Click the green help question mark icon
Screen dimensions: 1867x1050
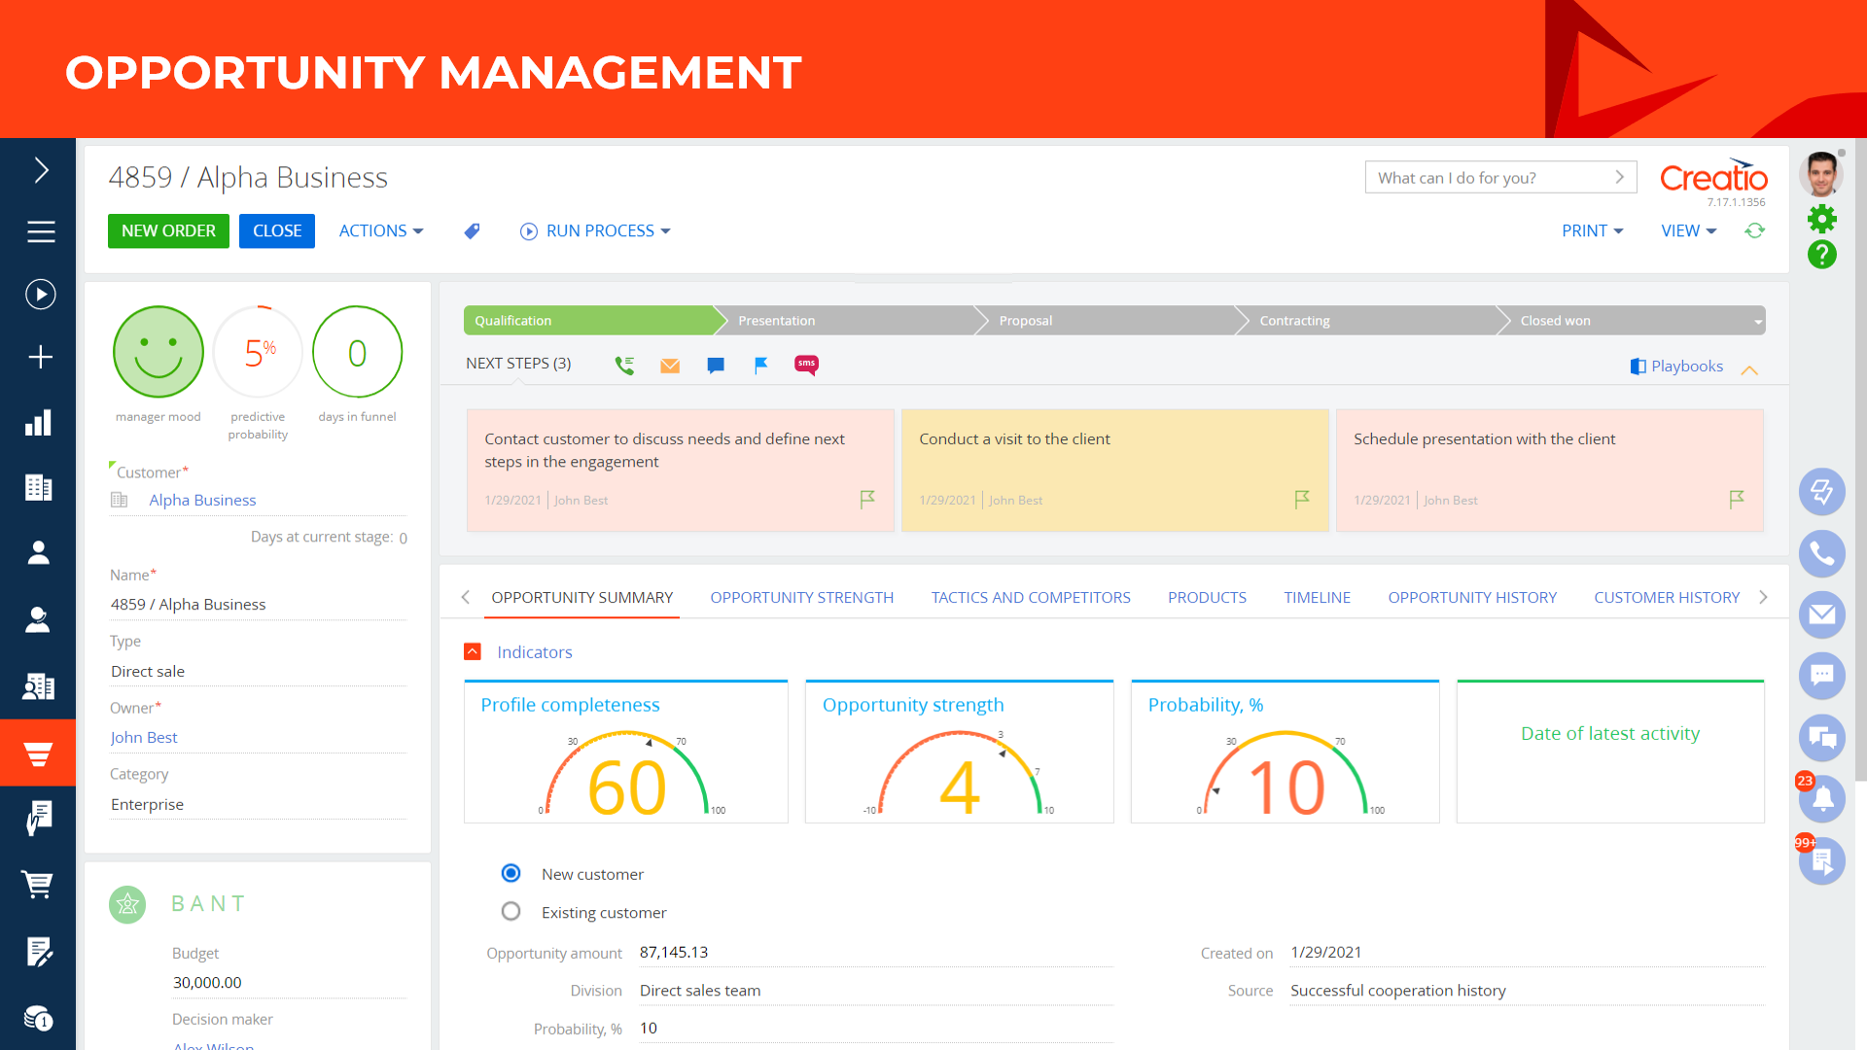(x=1821, y=255)
